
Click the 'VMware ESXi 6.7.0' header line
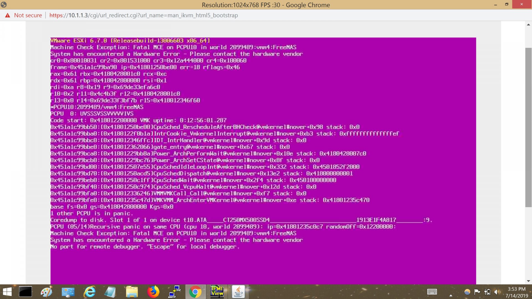click(x=130, y=41)
